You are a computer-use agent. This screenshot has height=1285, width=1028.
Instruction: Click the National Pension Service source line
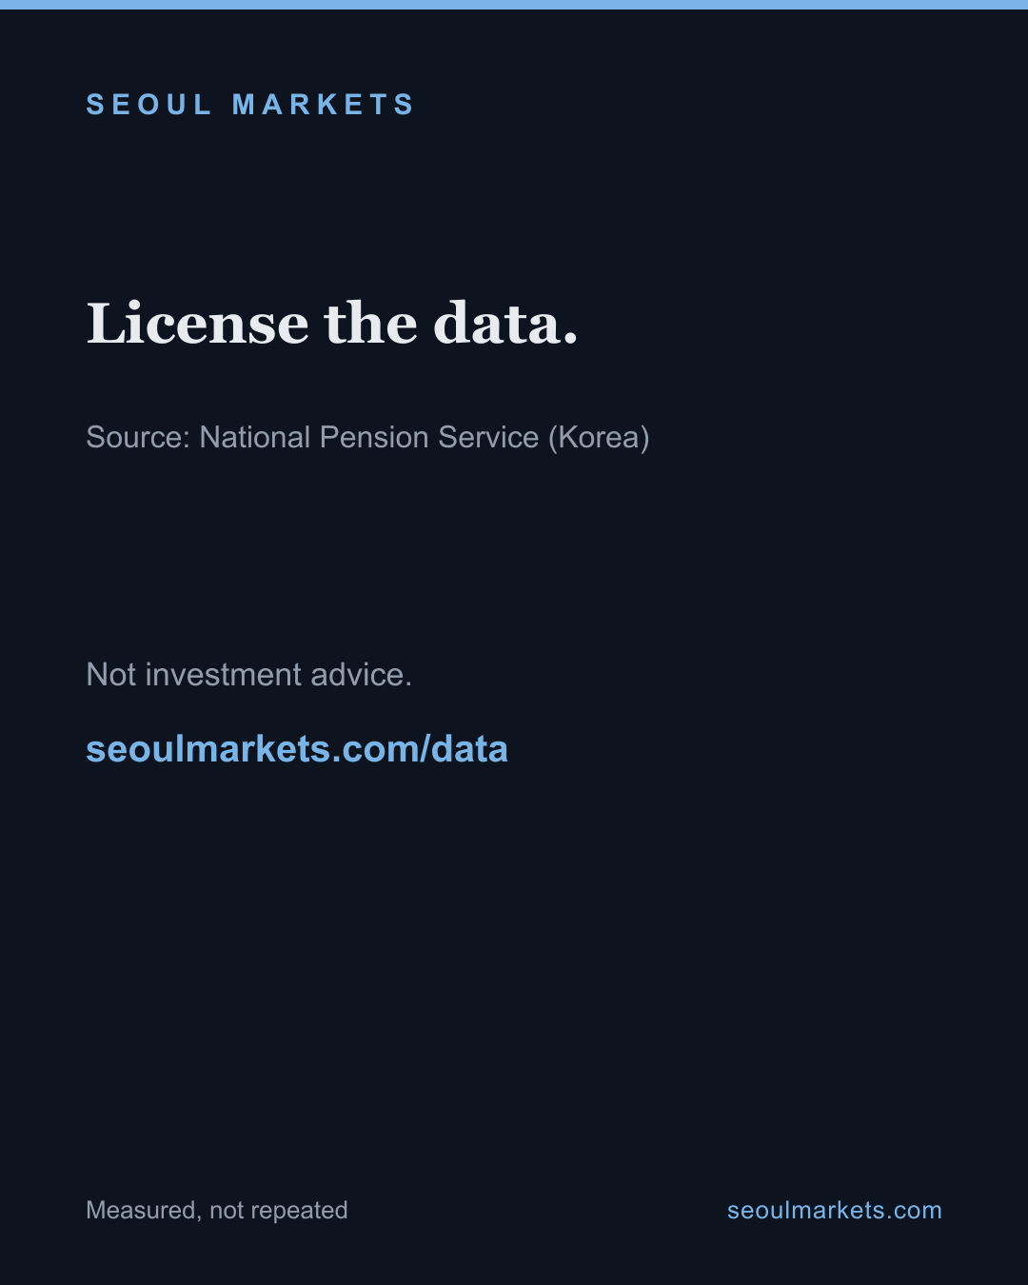pyautogui.click(x=367, y=437)
